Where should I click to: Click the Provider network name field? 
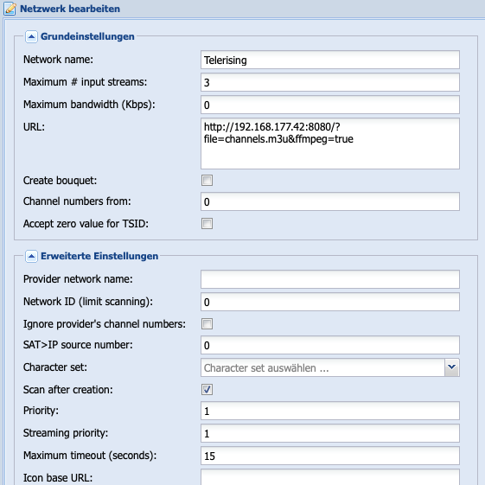pos(330,279)
